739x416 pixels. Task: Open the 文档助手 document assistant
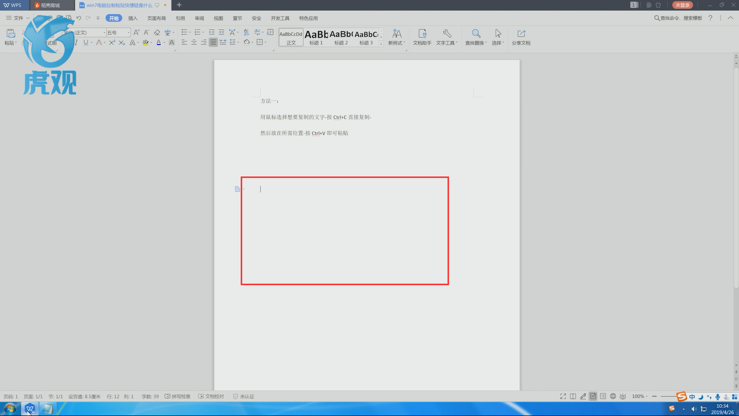[422, 37]
